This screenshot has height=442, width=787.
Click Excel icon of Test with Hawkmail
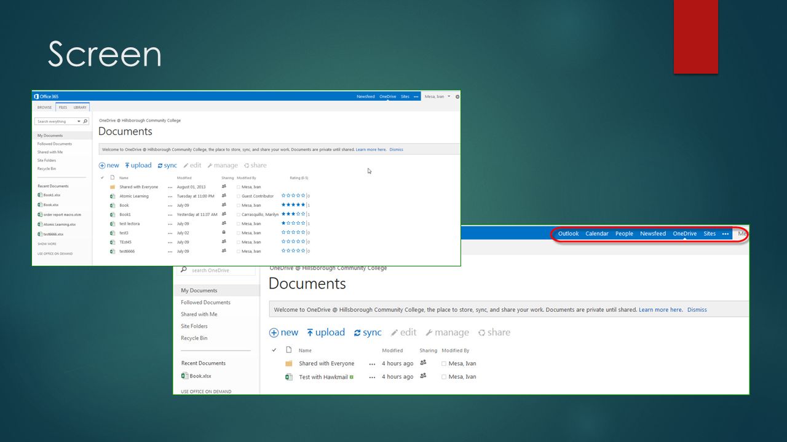coord(289,377)
